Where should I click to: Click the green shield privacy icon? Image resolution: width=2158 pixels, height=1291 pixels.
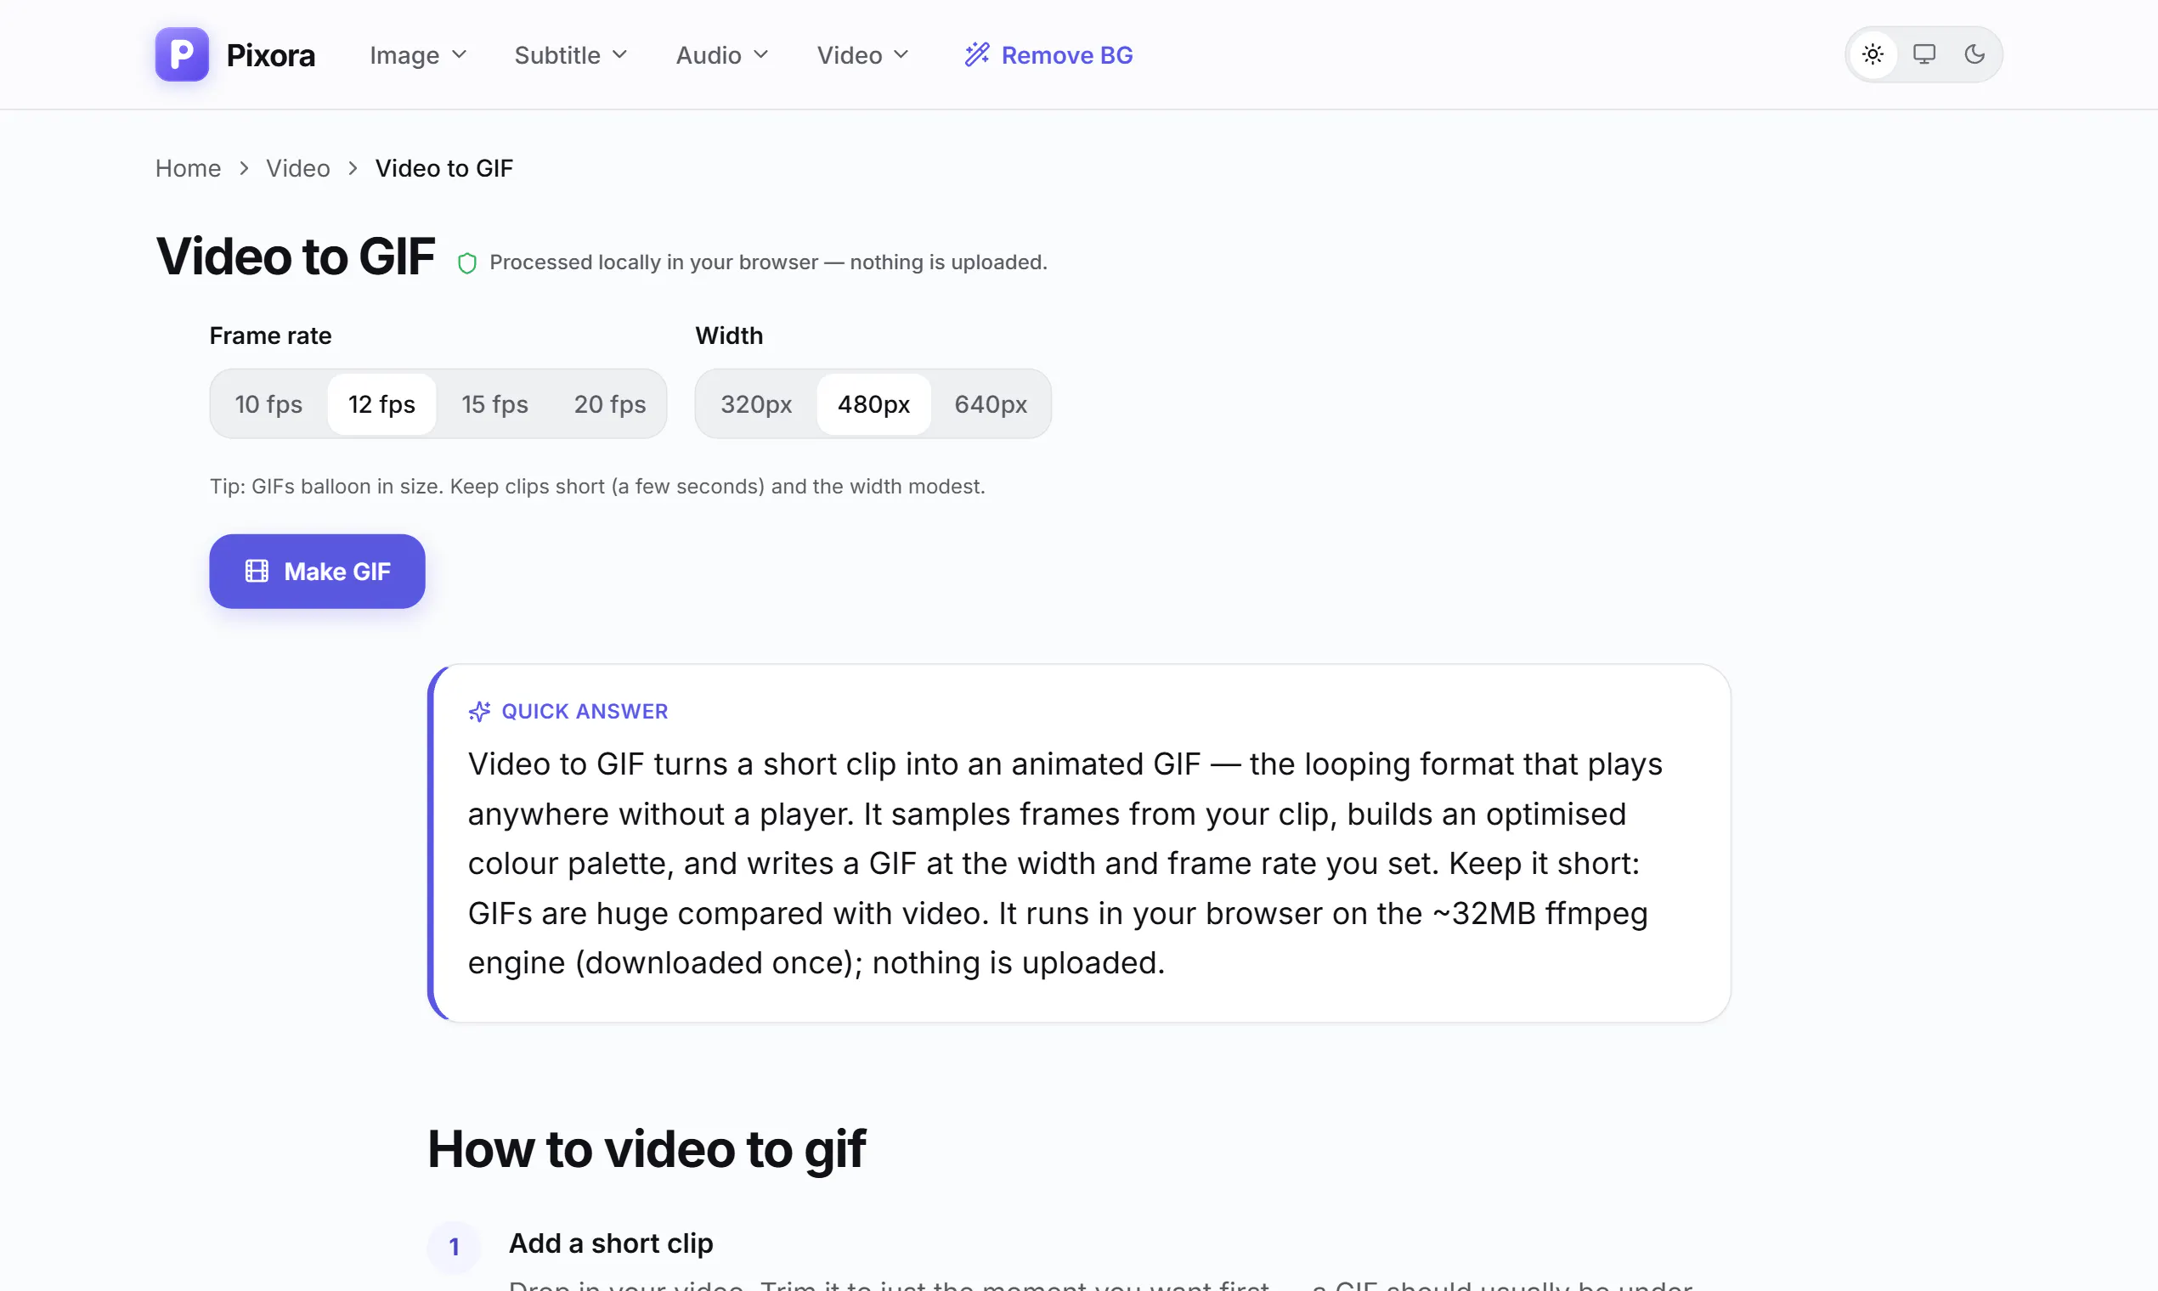coord(467,262)
